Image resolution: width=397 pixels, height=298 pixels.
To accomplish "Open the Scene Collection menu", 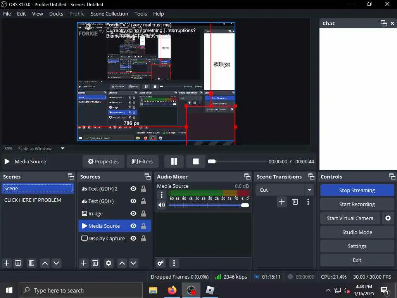I will (109, 14).
